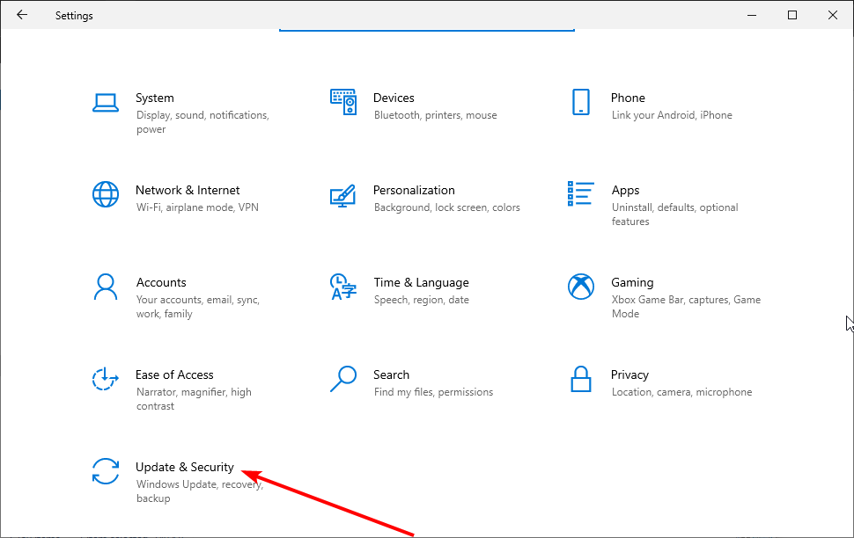
Task: Select the Privacy padlock icon
Action: [580, 379]
